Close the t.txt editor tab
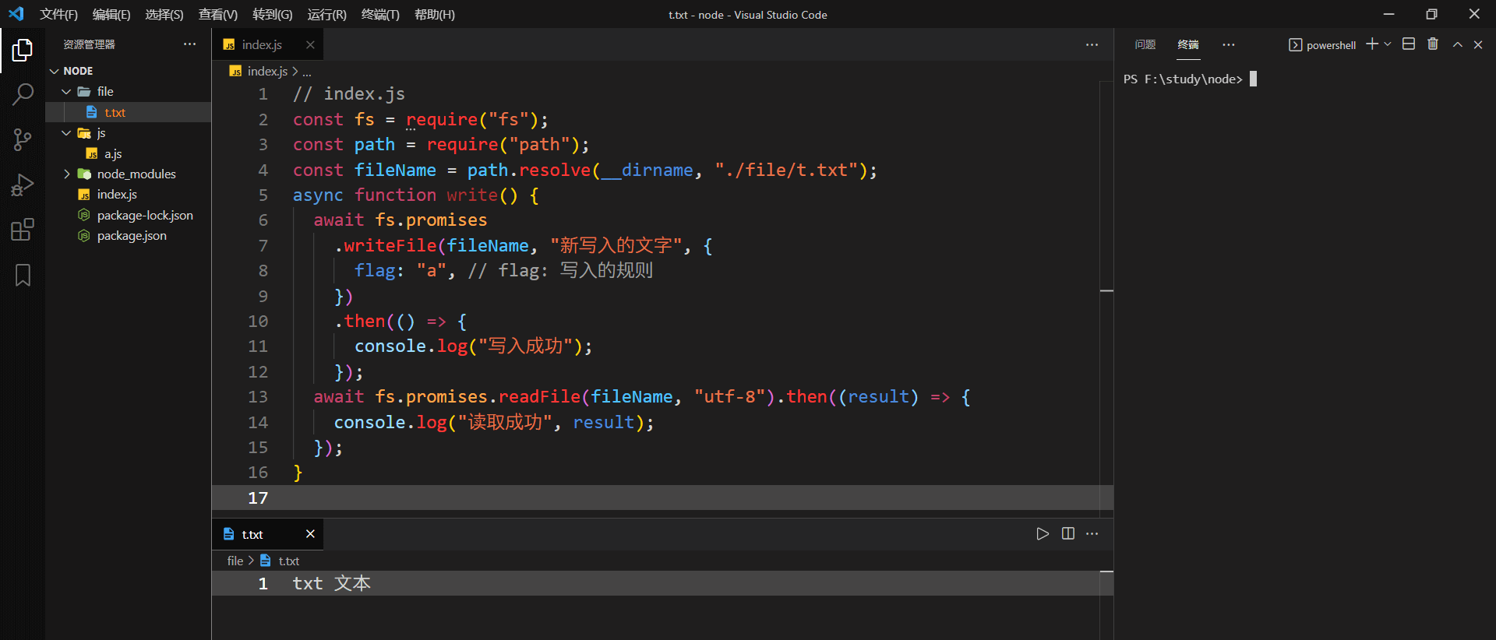1496x640 pixels. tap(310, 533)
